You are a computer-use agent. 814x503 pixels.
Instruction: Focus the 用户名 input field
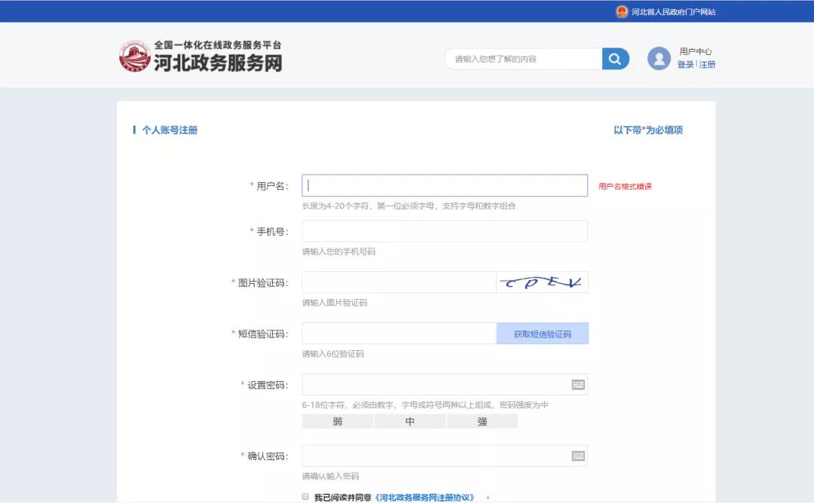(x=444, y=186)
